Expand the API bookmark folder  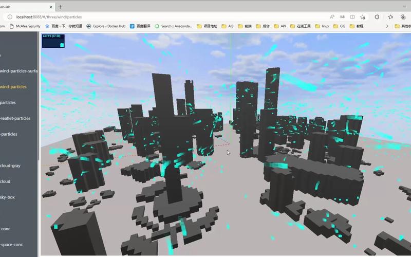[x=280, y=26]
